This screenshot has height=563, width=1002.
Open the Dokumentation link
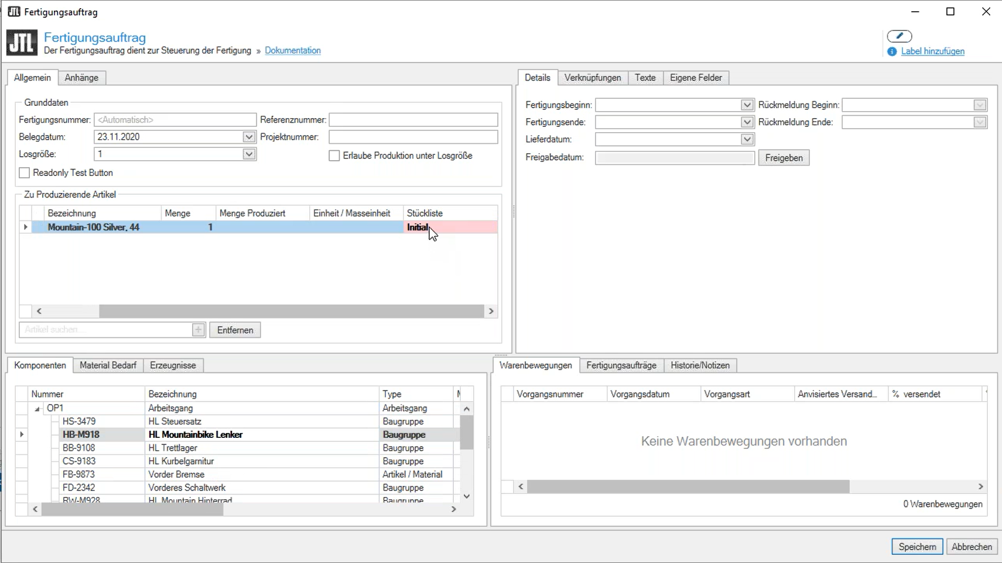293,50
